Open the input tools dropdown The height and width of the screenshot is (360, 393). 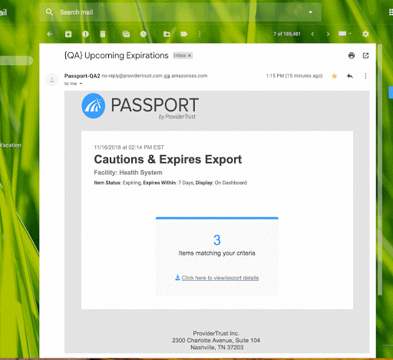(345, 34)
